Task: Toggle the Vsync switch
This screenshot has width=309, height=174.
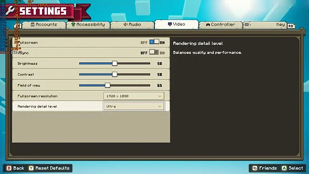Action: pos(154,52)
